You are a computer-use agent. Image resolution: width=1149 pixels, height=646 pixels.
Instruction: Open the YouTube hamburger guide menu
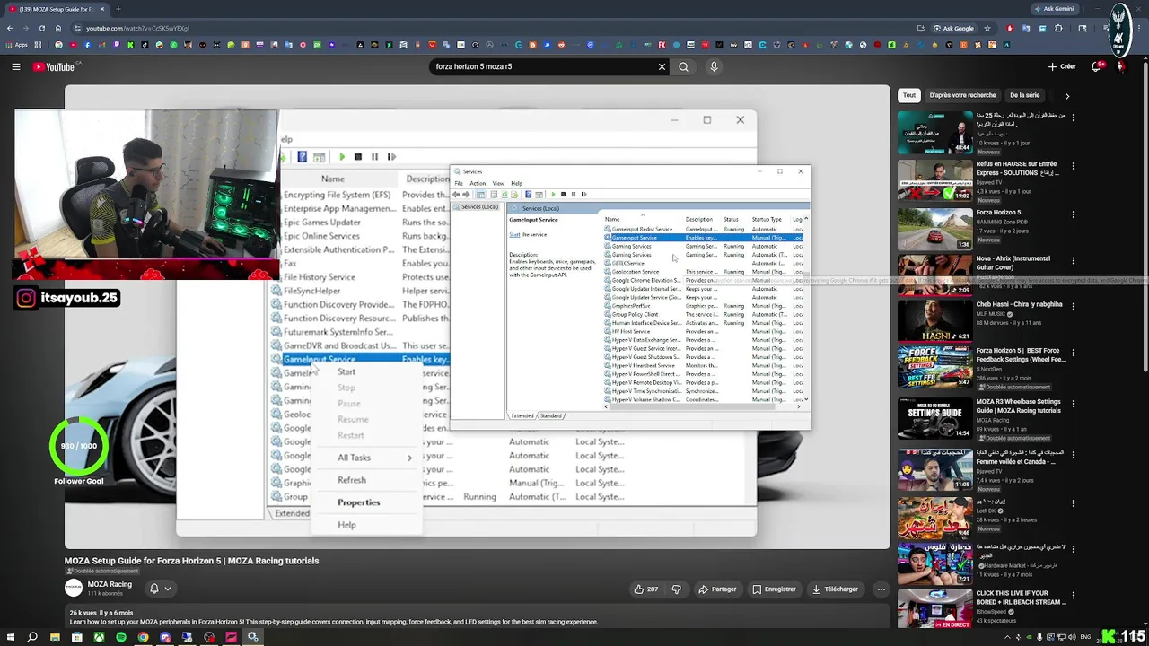click(15, 66)
